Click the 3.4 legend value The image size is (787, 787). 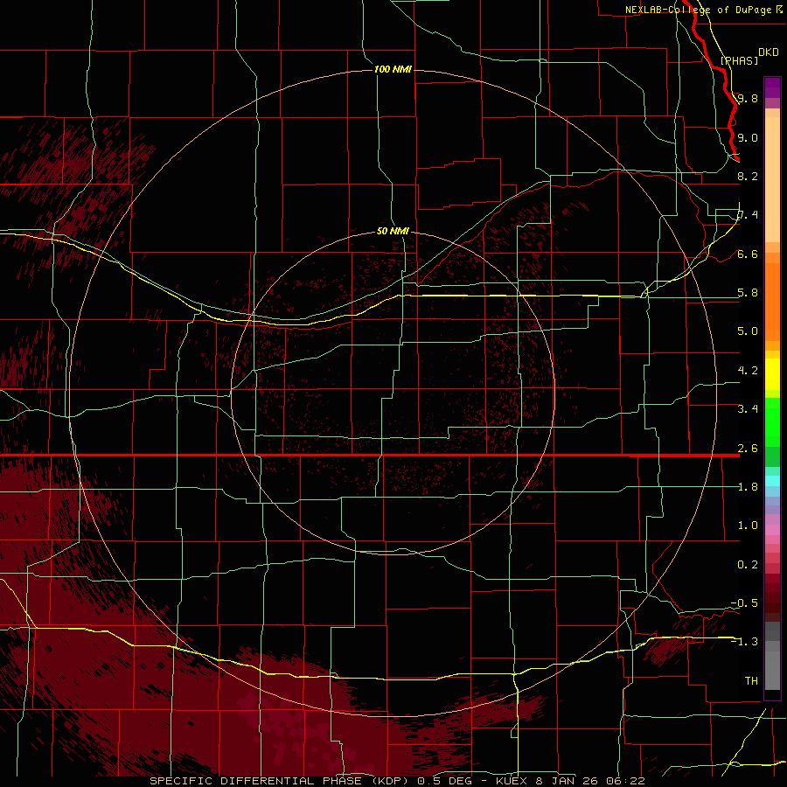pyautogui.click(x=748, y=409)
